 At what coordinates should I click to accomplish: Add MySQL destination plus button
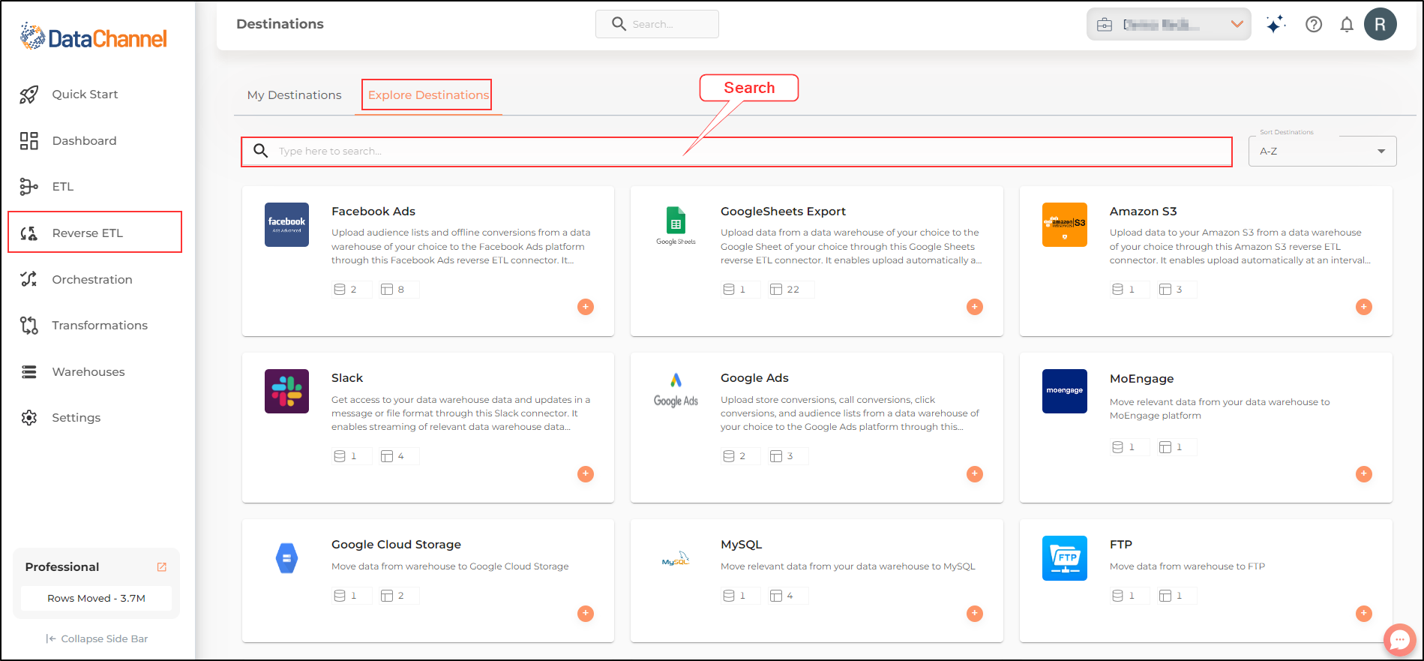pyautogui.click(x=975, y=614)
